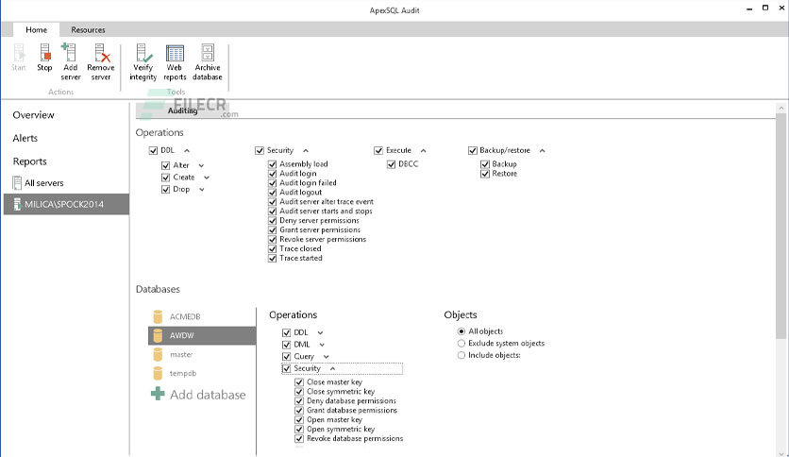Uncheck Trace started checkbox

pyautogui.click(x=272, y=258)
